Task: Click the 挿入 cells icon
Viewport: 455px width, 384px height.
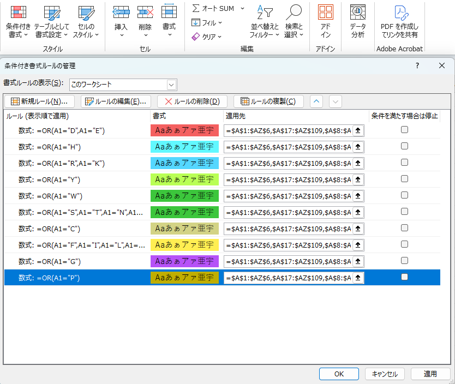Action: coord(121,13)
